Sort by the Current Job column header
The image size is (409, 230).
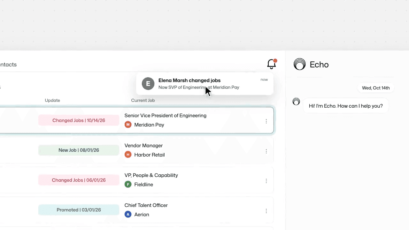tap(143, 100)
